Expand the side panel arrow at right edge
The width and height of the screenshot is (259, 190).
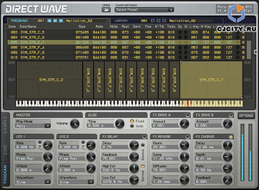[256, 52]
